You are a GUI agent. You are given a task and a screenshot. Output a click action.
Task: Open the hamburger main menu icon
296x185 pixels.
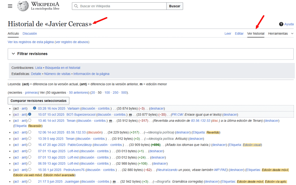point(10,6)
